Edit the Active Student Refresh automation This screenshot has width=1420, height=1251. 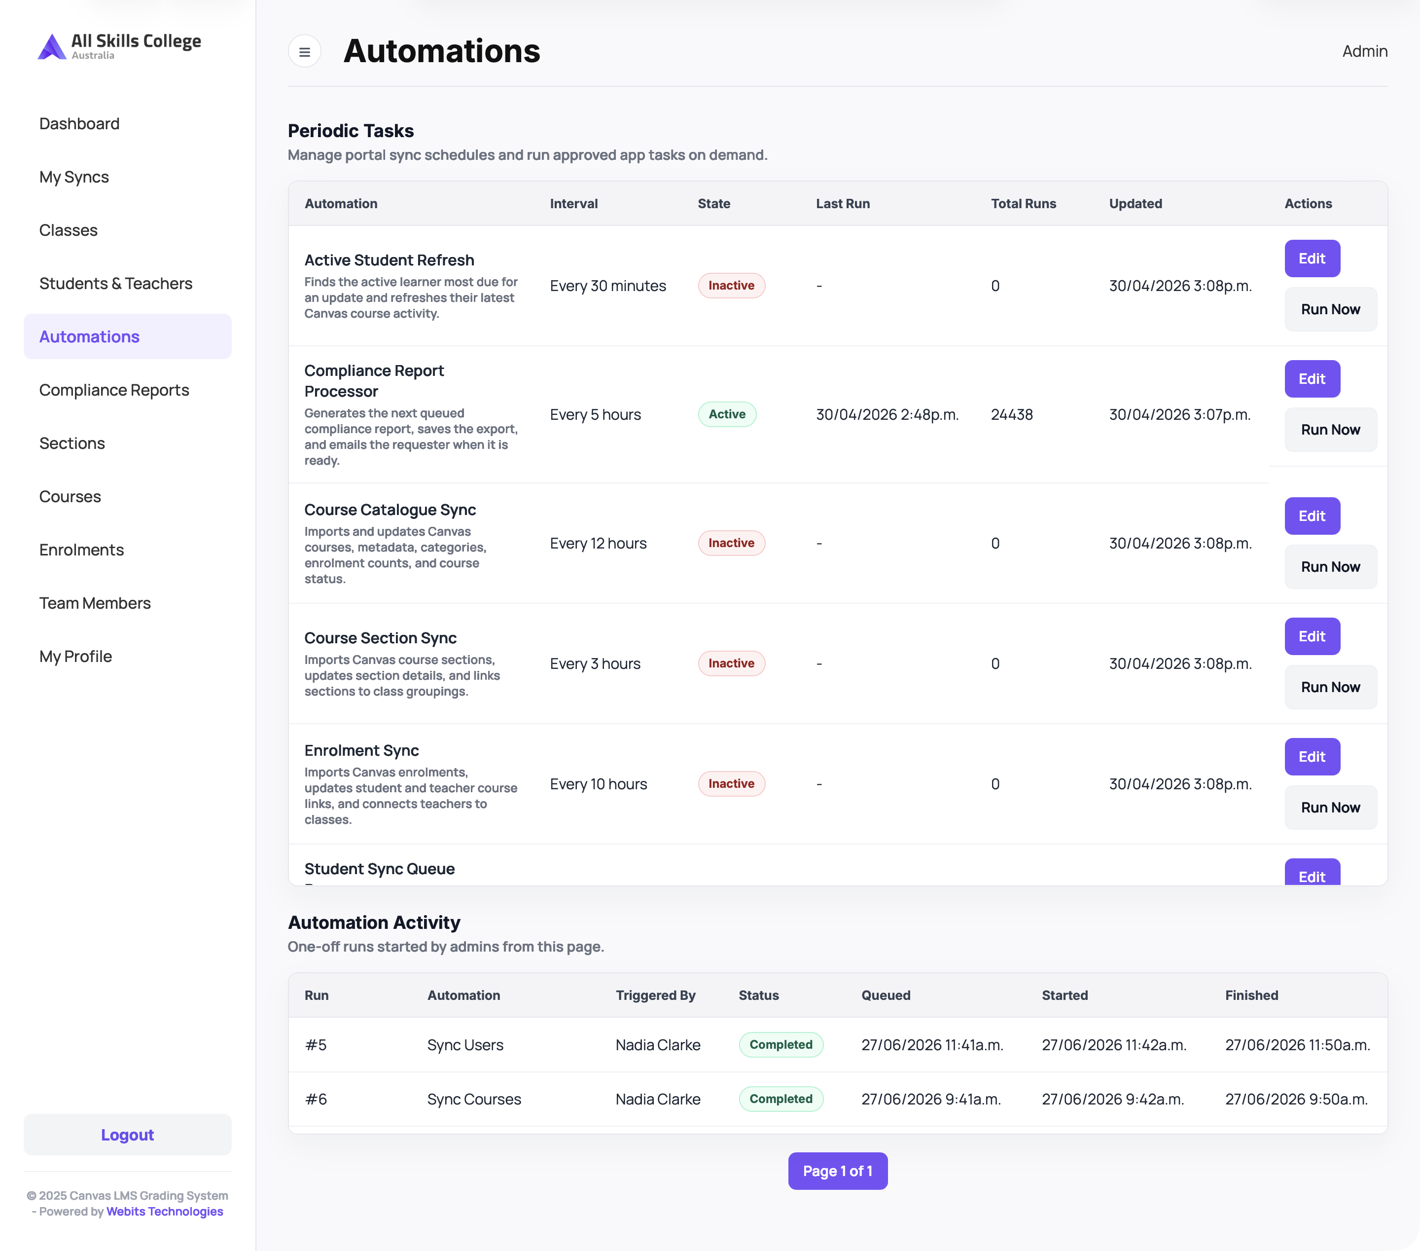pyautogui.click(x=1312, y=258)
